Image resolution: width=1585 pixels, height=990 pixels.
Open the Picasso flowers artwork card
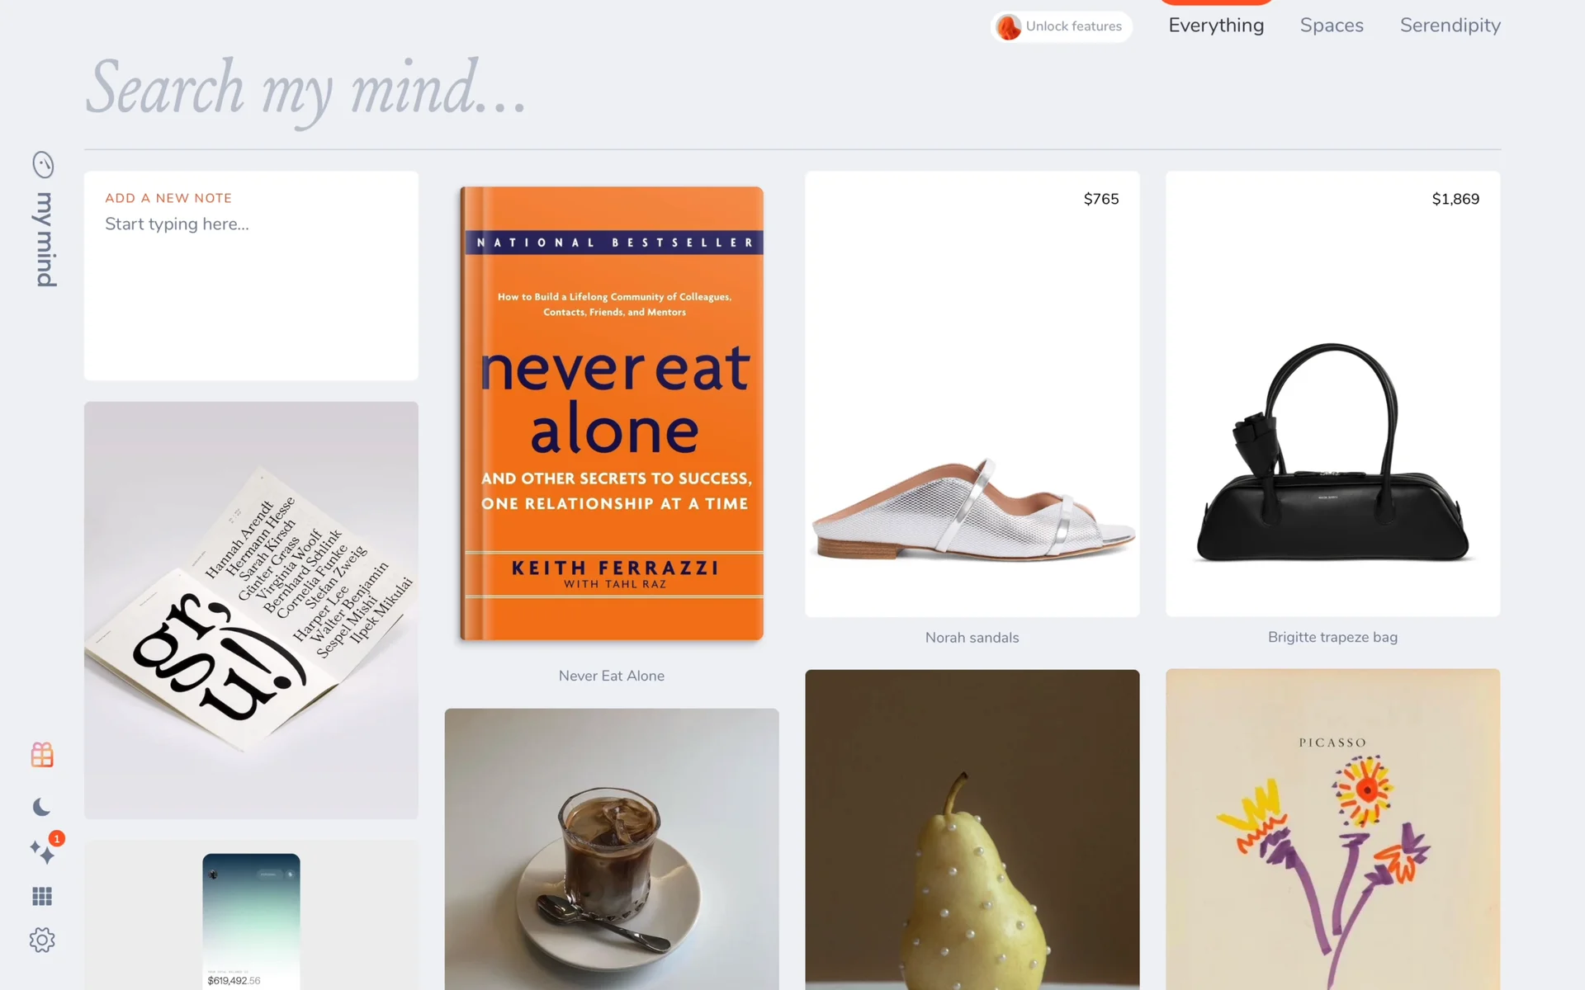click(x=1333, y=829)
